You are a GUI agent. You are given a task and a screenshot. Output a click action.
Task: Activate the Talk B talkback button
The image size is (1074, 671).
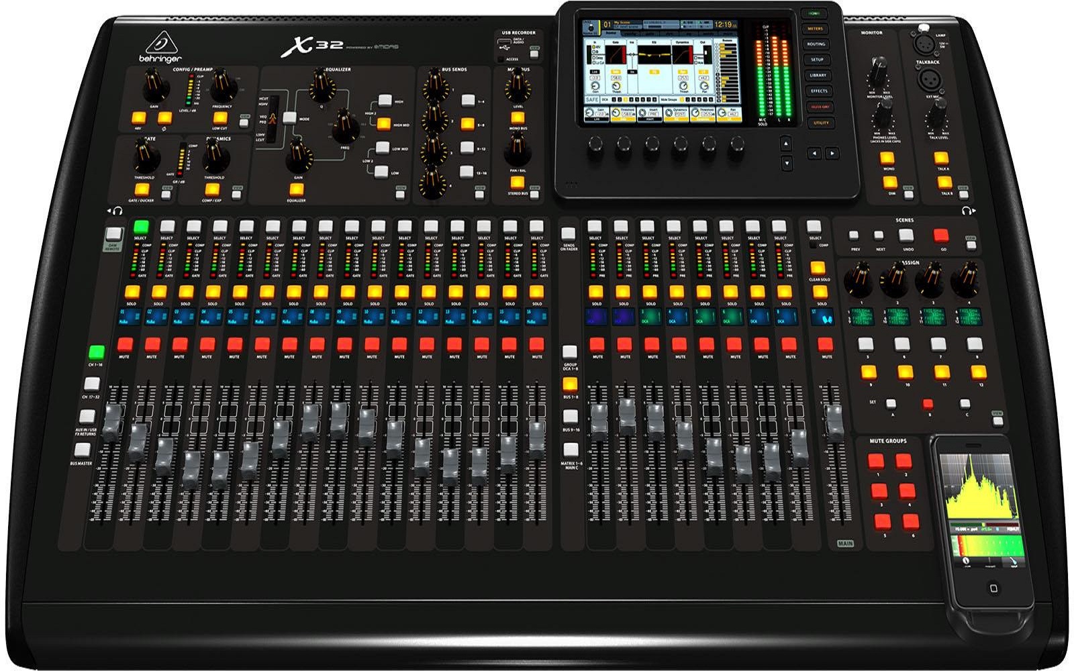point(944,183)
